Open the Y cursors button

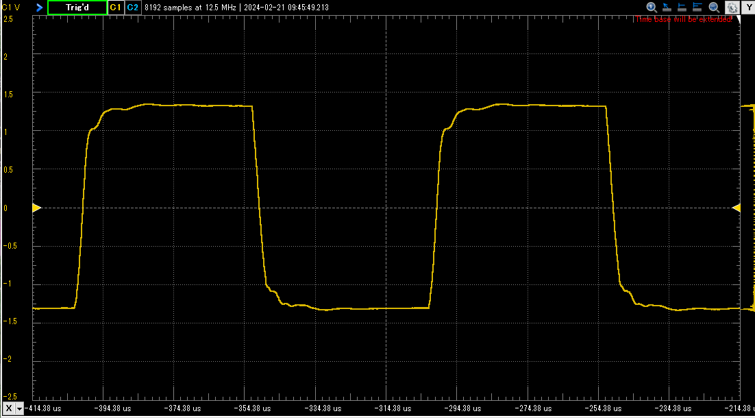749,8
